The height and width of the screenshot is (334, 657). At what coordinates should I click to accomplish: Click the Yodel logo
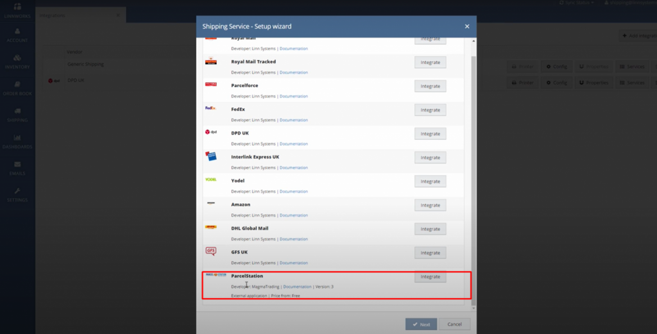pos(210,180)
